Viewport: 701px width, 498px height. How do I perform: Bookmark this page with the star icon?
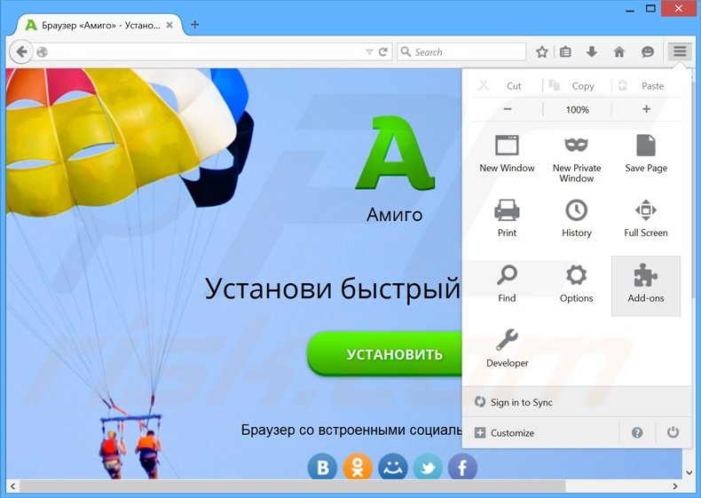point(542,51)
